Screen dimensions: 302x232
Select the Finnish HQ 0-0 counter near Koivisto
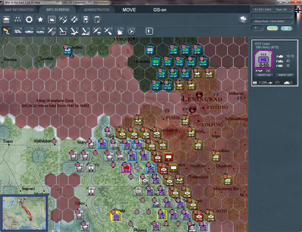pos(156,62)
